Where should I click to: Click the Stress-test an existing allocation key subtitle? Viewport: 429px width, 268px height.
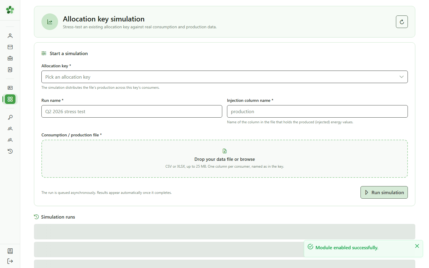(140, 27)
